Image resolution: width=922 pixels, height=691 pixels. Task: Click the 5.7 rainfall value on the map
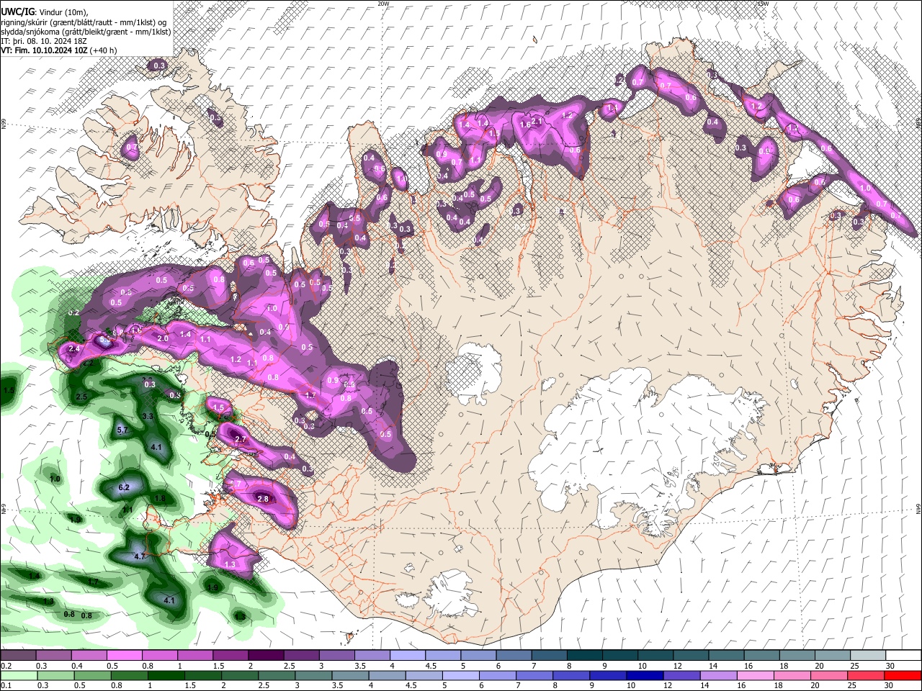(x=122, y=430)
